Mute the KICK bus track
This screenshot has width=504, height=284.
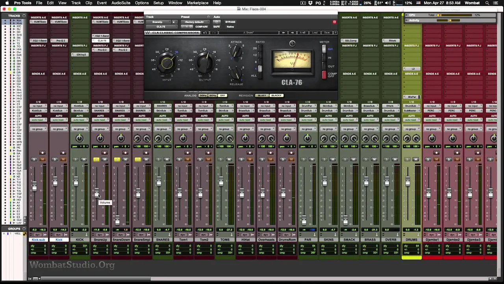click(x=84, y=159)
